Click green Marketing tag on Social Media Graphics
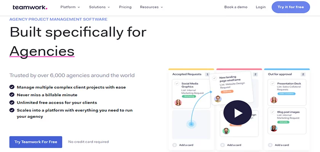320x152 pixels. click(x=189, y=96)
